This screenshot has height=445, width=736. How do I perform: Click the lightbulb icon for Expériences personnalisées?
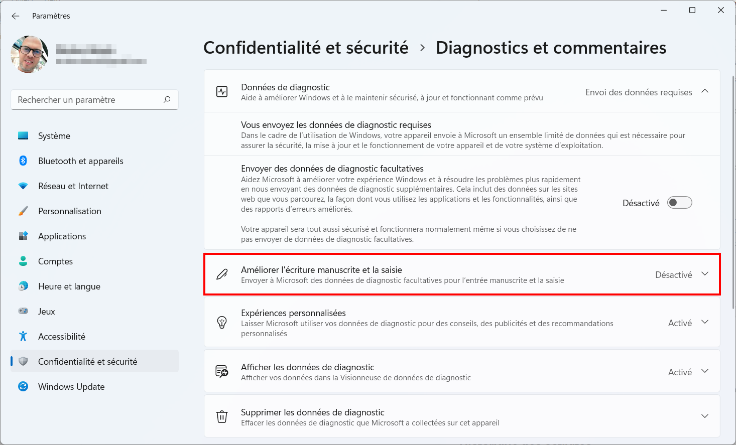click(222, 323)
